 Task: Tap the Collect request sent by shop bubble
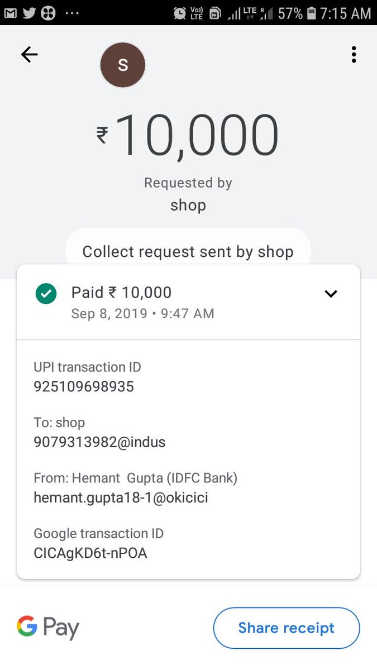click(188, 251)
